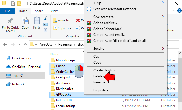Choose Rename from the context menu
The image size is (182, 110).
coord(99,82)
